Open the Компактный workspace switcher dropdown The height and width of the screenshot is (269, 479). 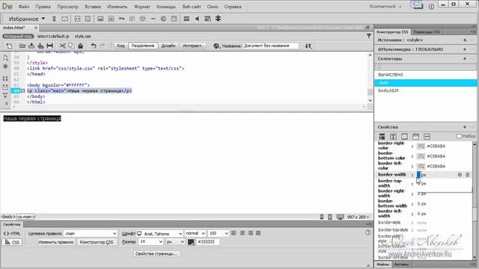click(x=385, y=7)
